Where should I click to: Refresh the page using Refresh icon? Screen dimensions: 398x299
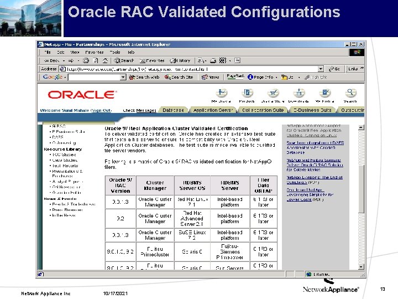tap(96, 60)
